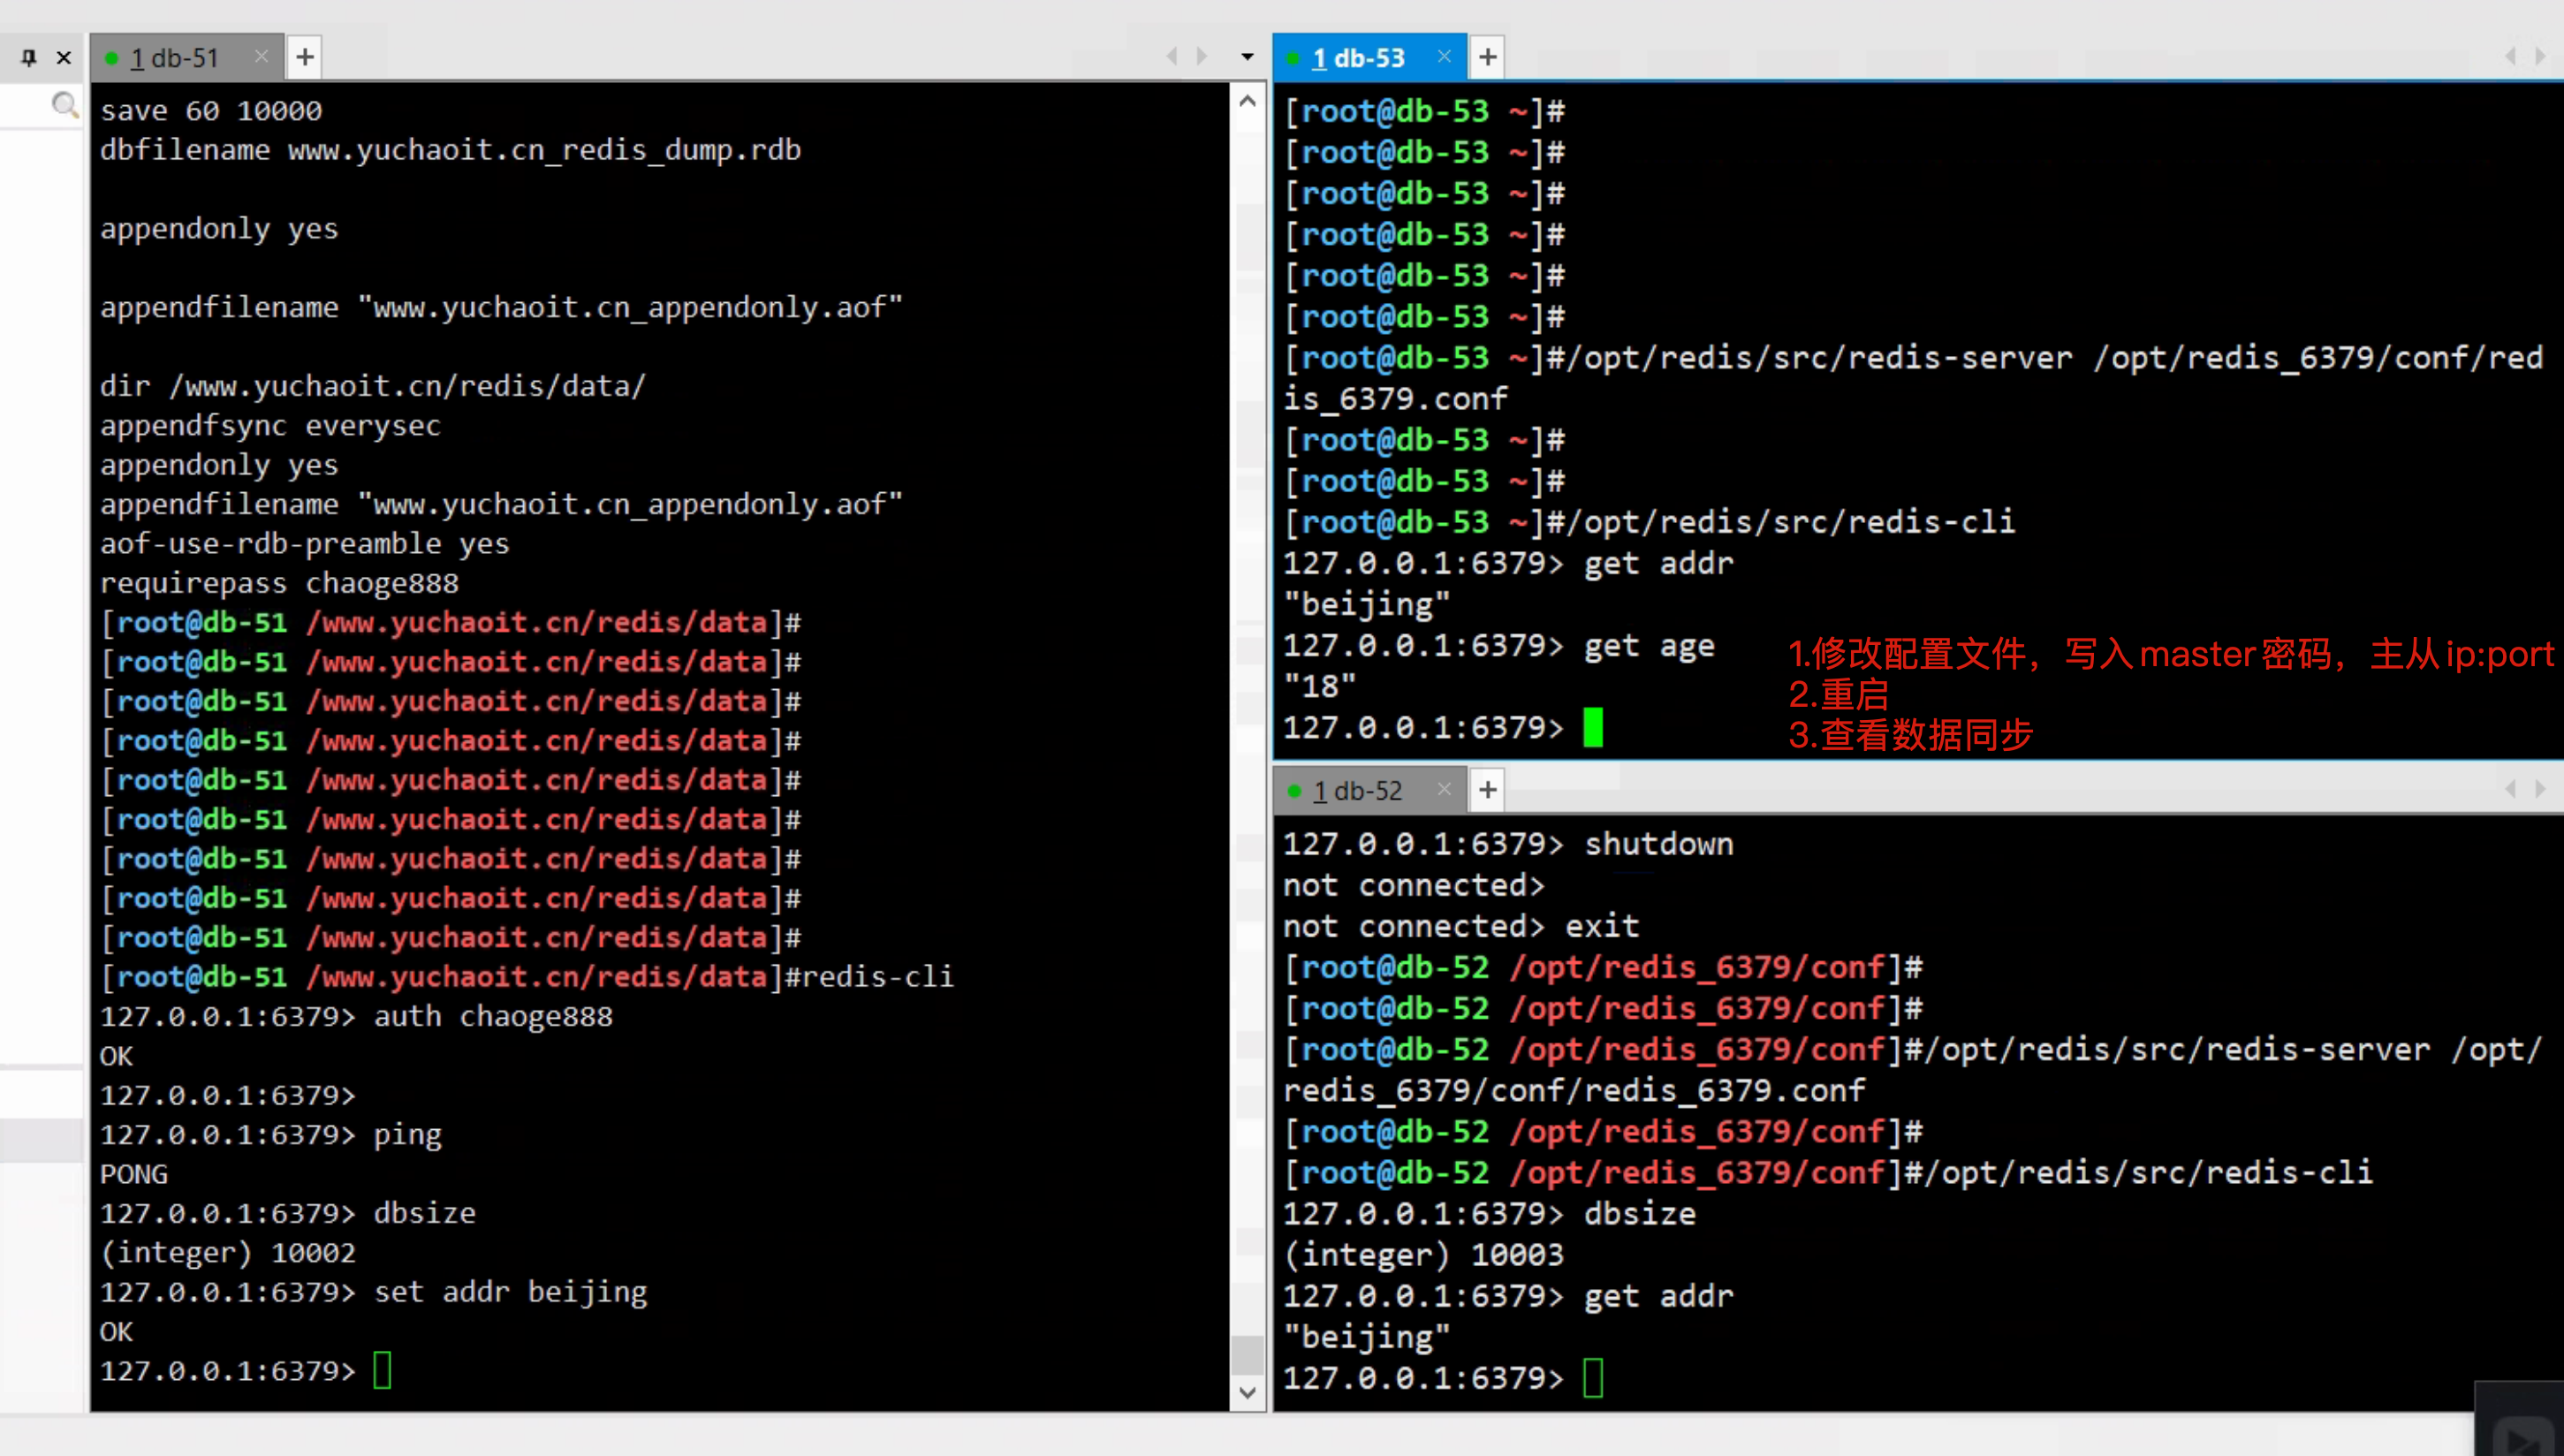Switch to the db-53 tab
Screen dimensions: 2564x1456
pyautogui.click(x=1358, y=58)
